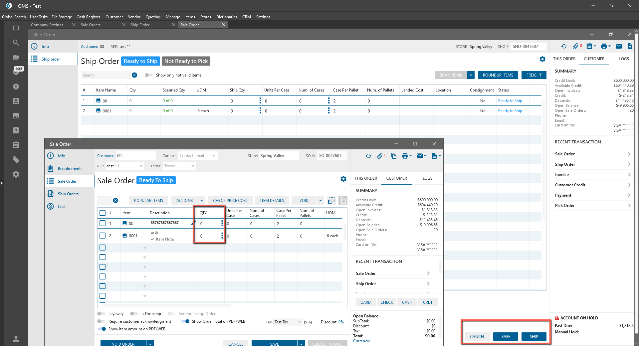Enable the Layaway toggle

click(101, 314)
